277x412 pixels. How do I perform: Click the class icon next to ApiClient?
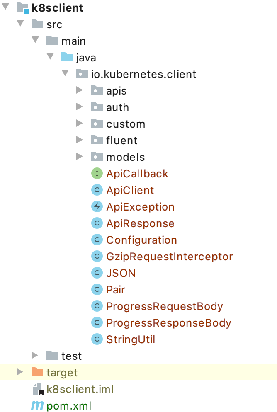97,190
